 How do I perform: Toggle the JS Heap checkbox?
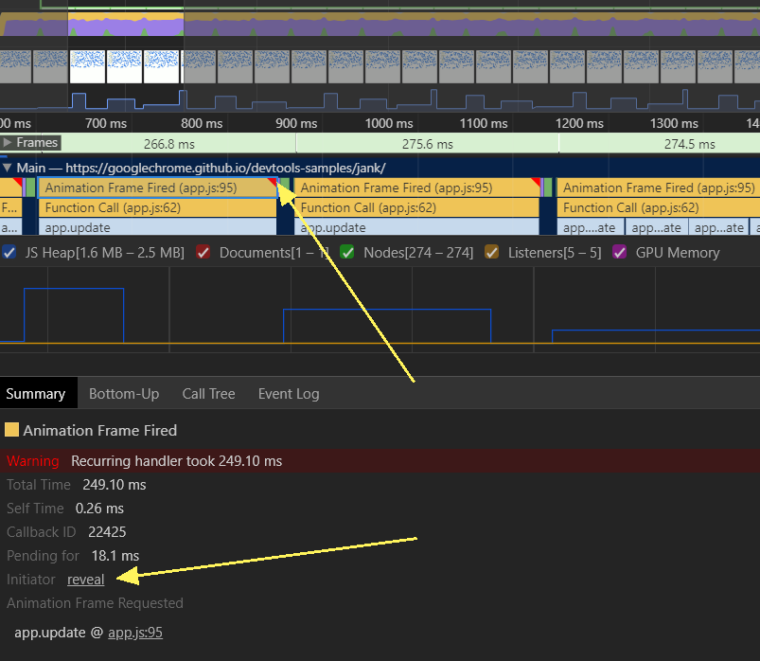[x=9, y=252]
